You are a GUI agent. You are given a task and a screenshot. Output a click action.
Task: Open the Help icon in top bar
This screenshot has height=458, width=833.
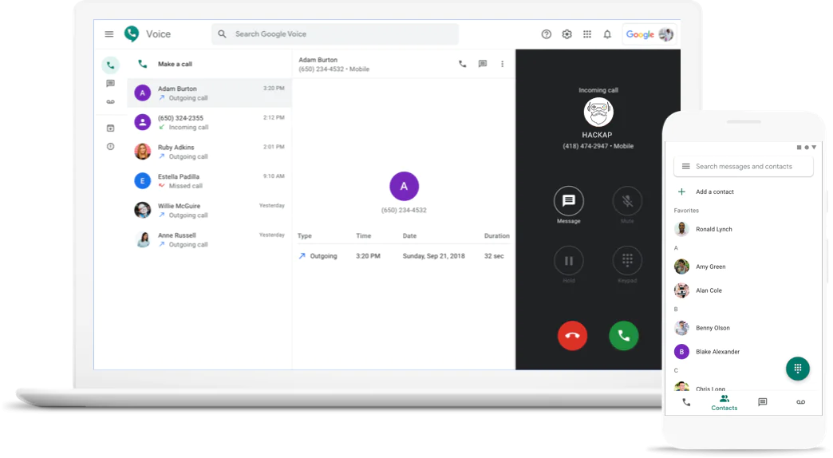[x=546, y=34]
